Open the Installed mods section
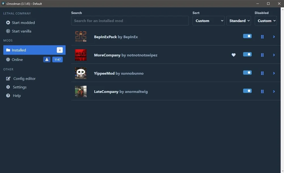The height and width of the screenshot is (173, 284). (34, 50)
